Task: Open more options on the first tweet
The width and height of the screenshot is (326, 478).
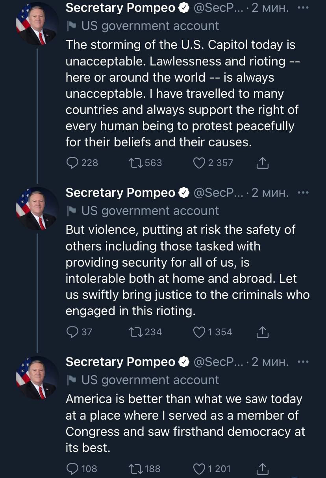Action: (x=303, y=8)
